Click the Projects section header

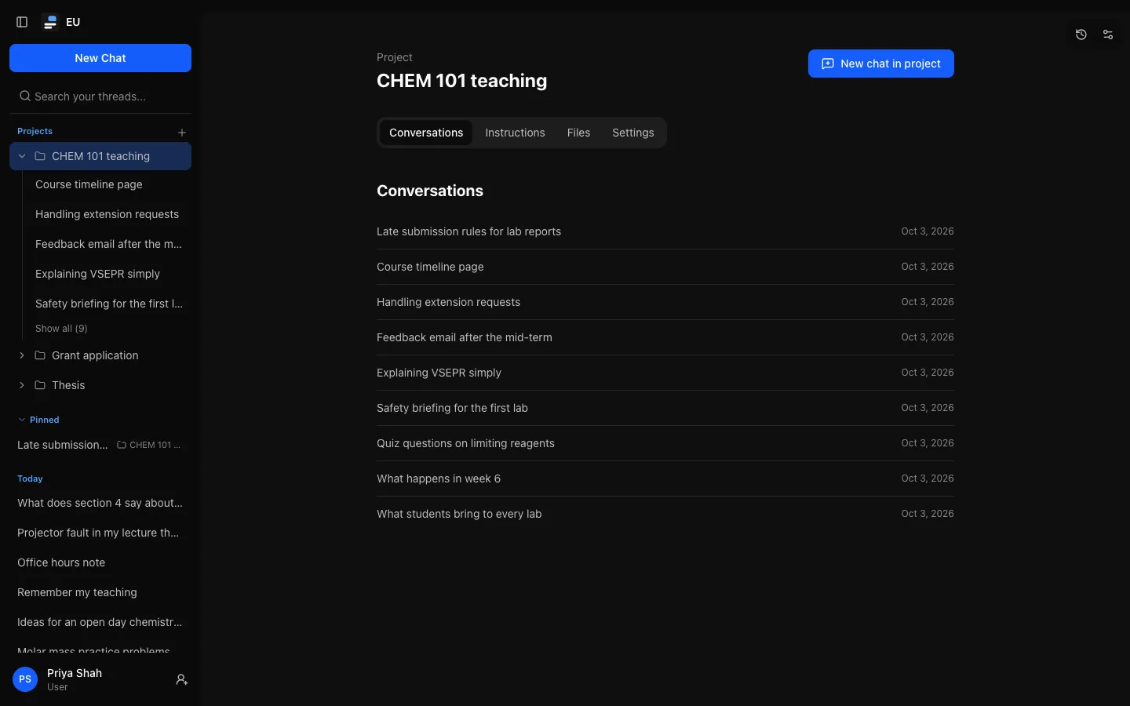[35, 131]
